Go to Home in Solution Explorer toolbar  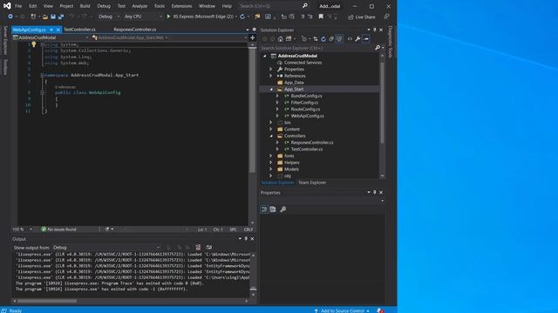point(281,39)
